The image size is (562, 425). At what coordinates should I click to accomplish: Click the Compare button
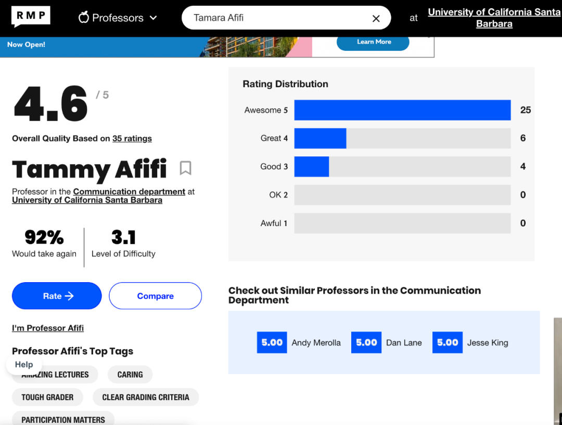pyautogui.click(x=155, y=296)
